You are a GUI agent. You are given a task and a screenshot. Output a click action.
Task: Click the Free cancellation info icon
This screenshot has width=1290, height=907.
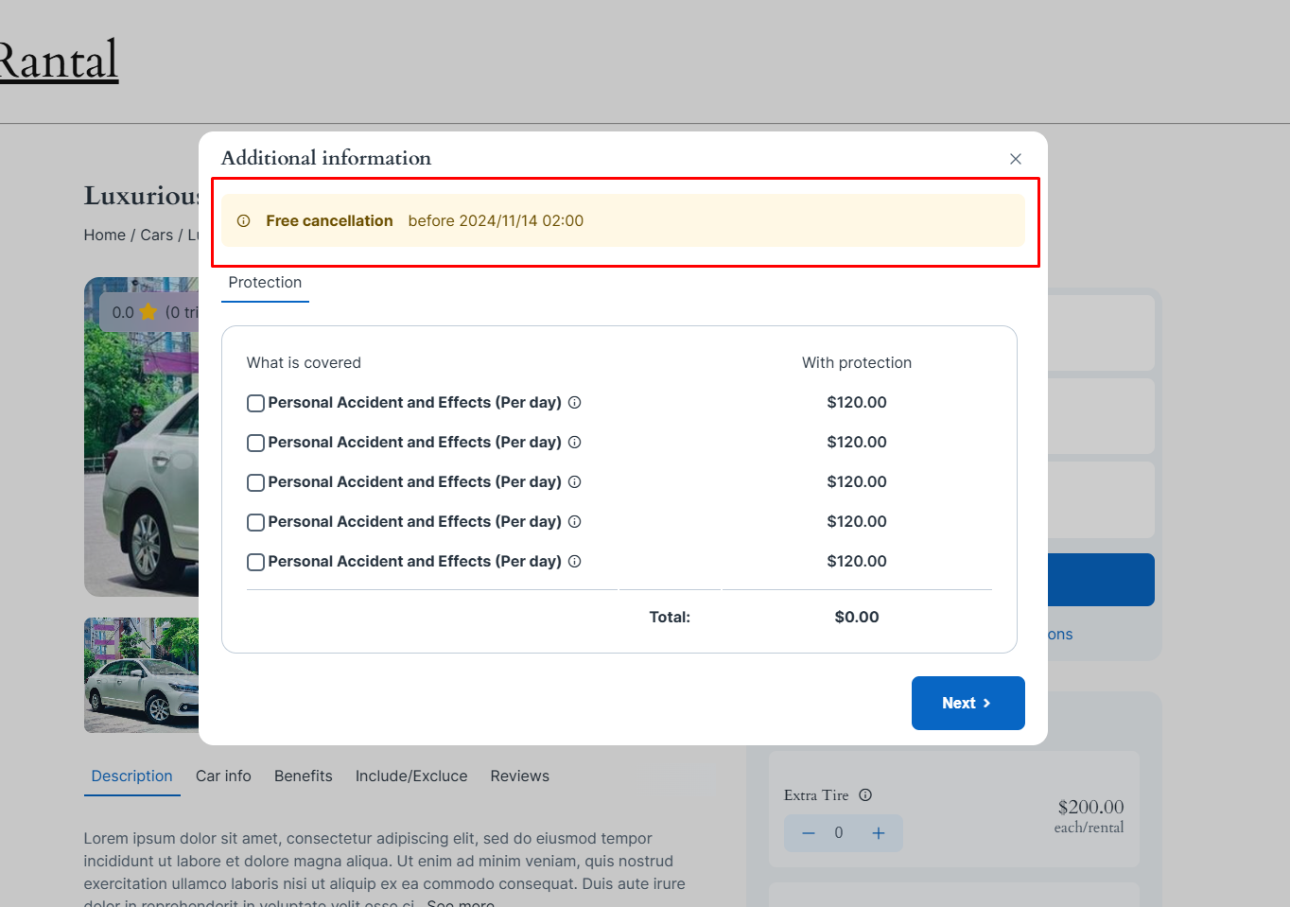click(244, 220)
